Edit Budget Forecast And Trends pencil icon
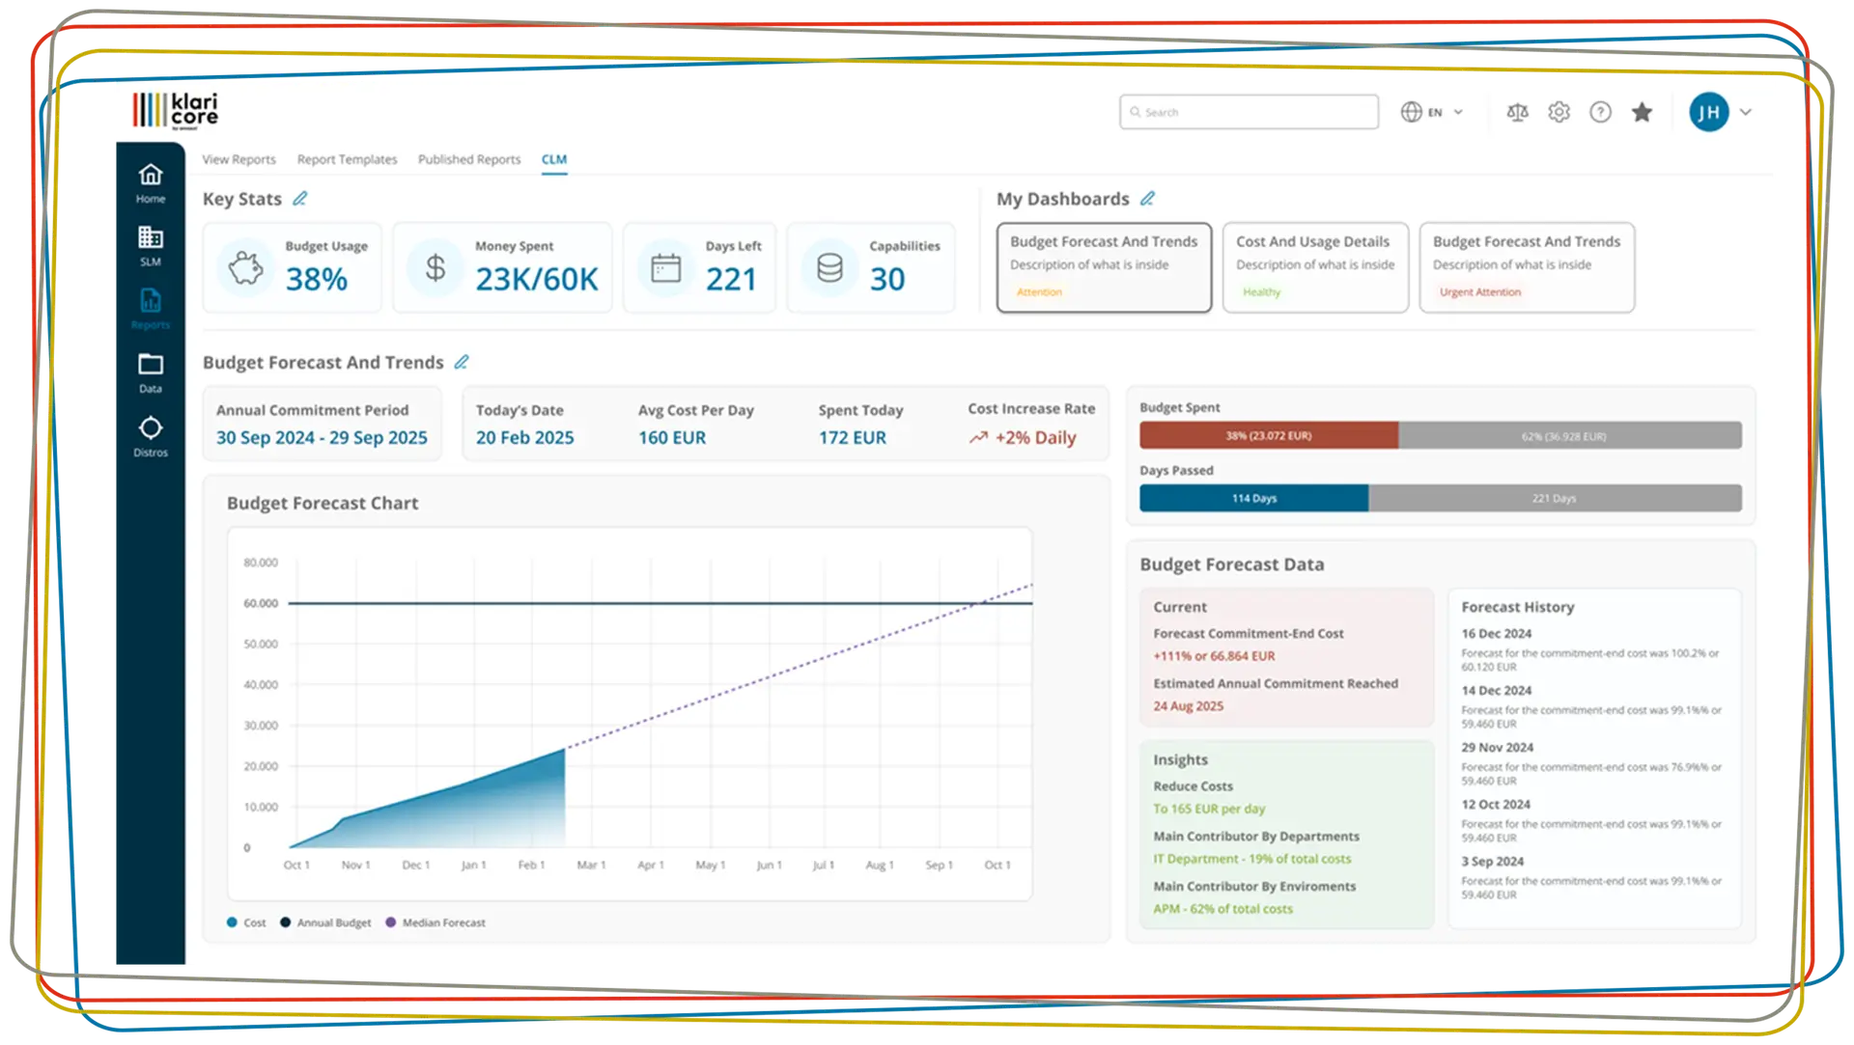Viewport: 1854px width, 1045px height. click(462, 362)
